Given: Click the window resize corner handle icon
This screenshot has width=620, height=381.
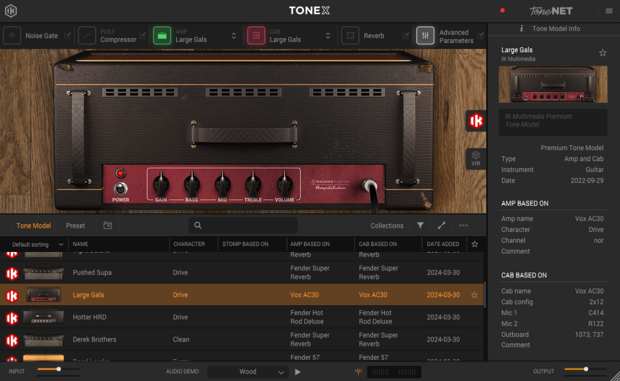Looking at the screenshot, I should pos(615,376).
